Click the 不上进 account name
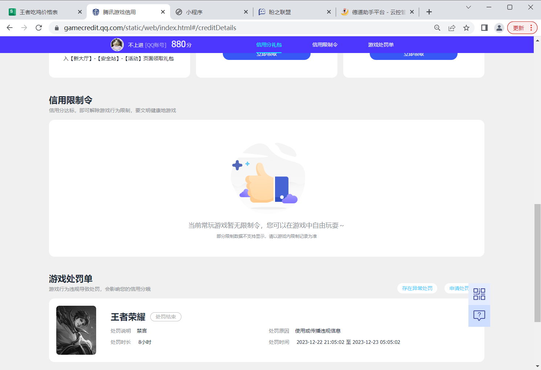 coord(136,45)
